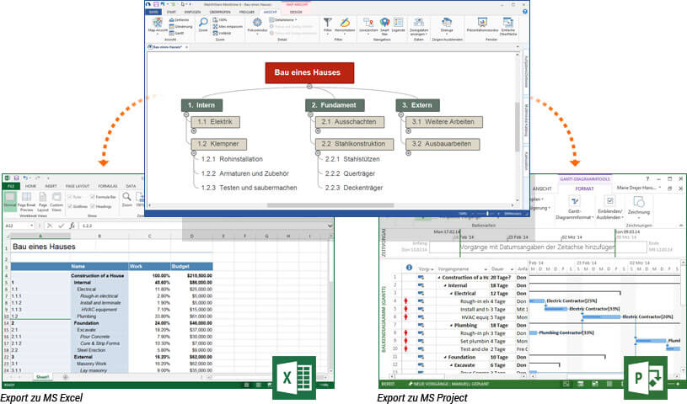
Task: Show the Legende panel icon
Action: pyautogui.click(x=398, y=24)
